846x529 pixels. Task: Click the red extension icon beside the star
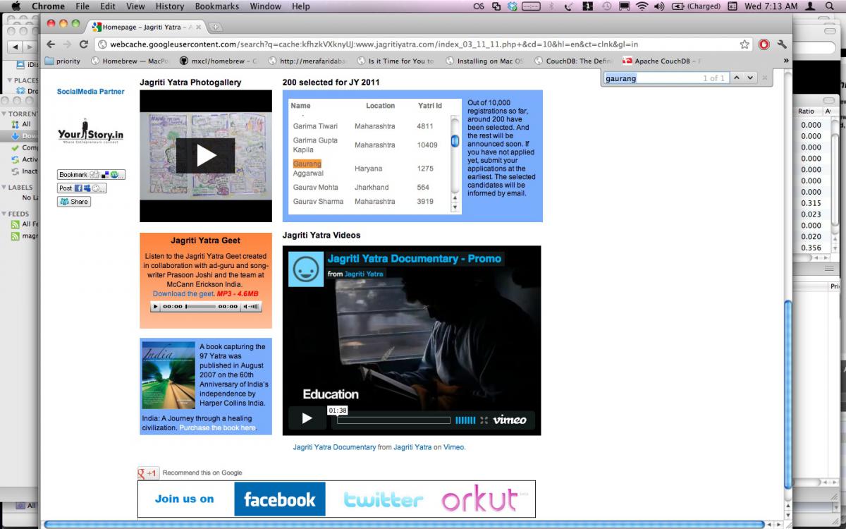[764, 44]
